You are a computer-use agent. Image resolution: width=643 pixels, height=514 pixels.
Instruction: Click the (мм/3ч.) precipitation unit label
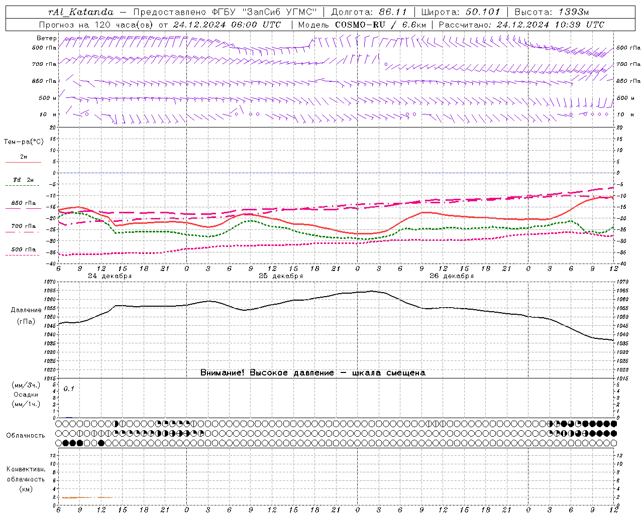pos(26,385)
